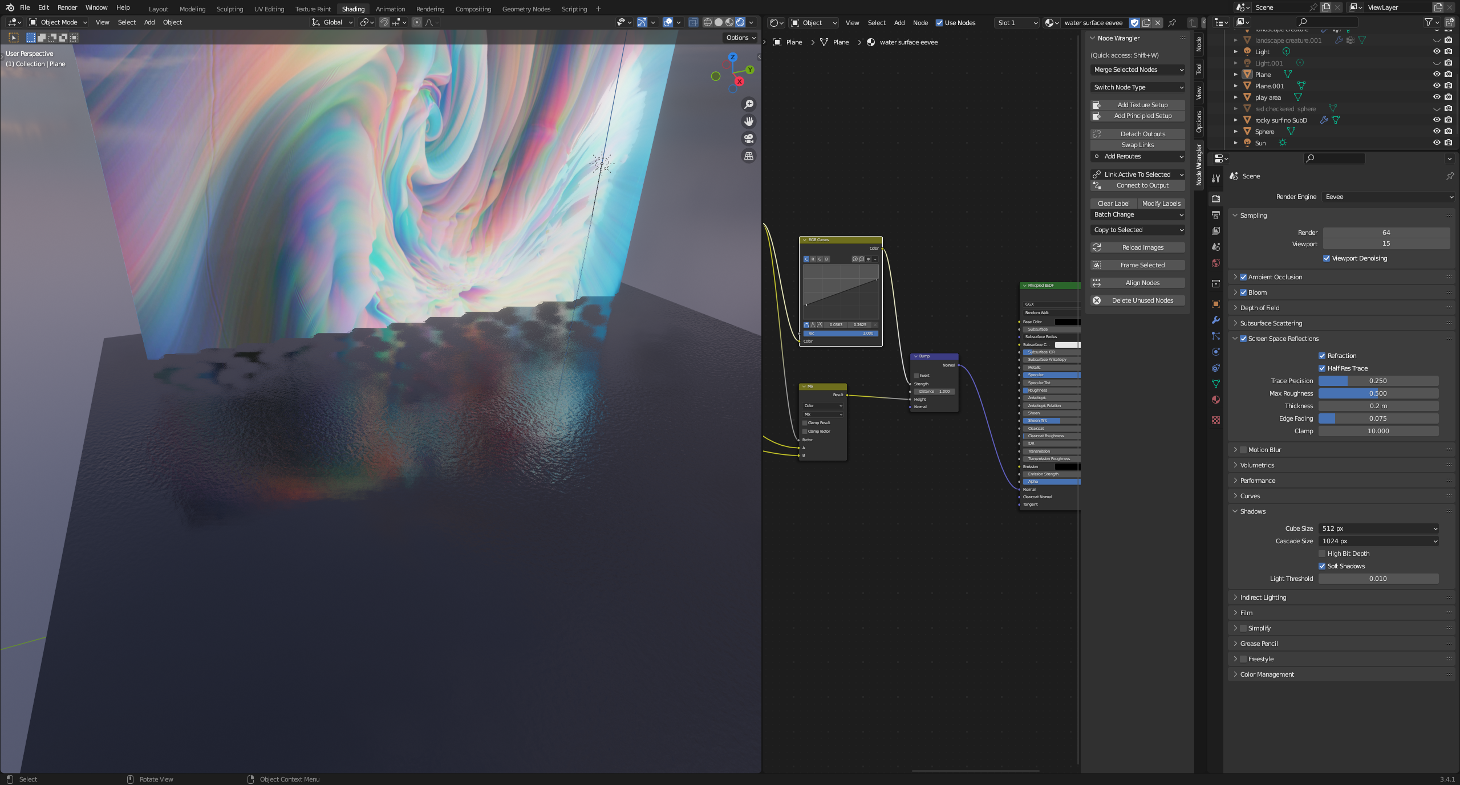1460x785 pixels.
Task: Toggle camera view gizmo icon
Action: (749, 139)
